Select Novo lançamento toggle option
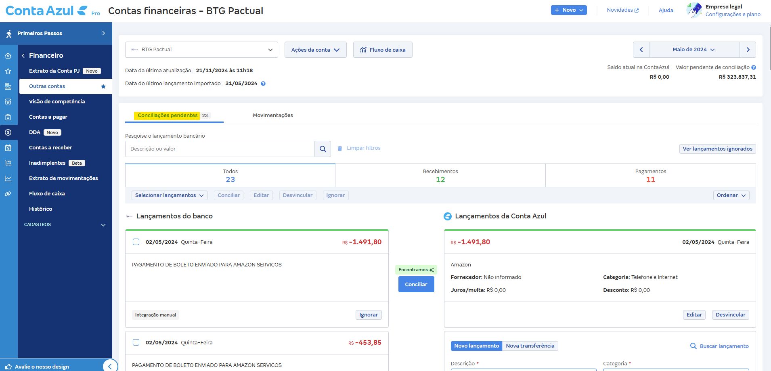The height and width of the screenshot is (371, 771). click(476, 346)
